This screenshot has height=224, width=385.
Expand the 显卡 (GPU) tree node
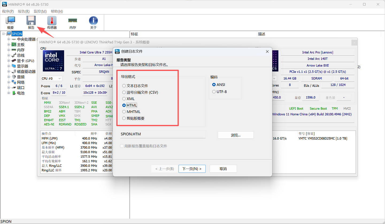coord(9,61)
